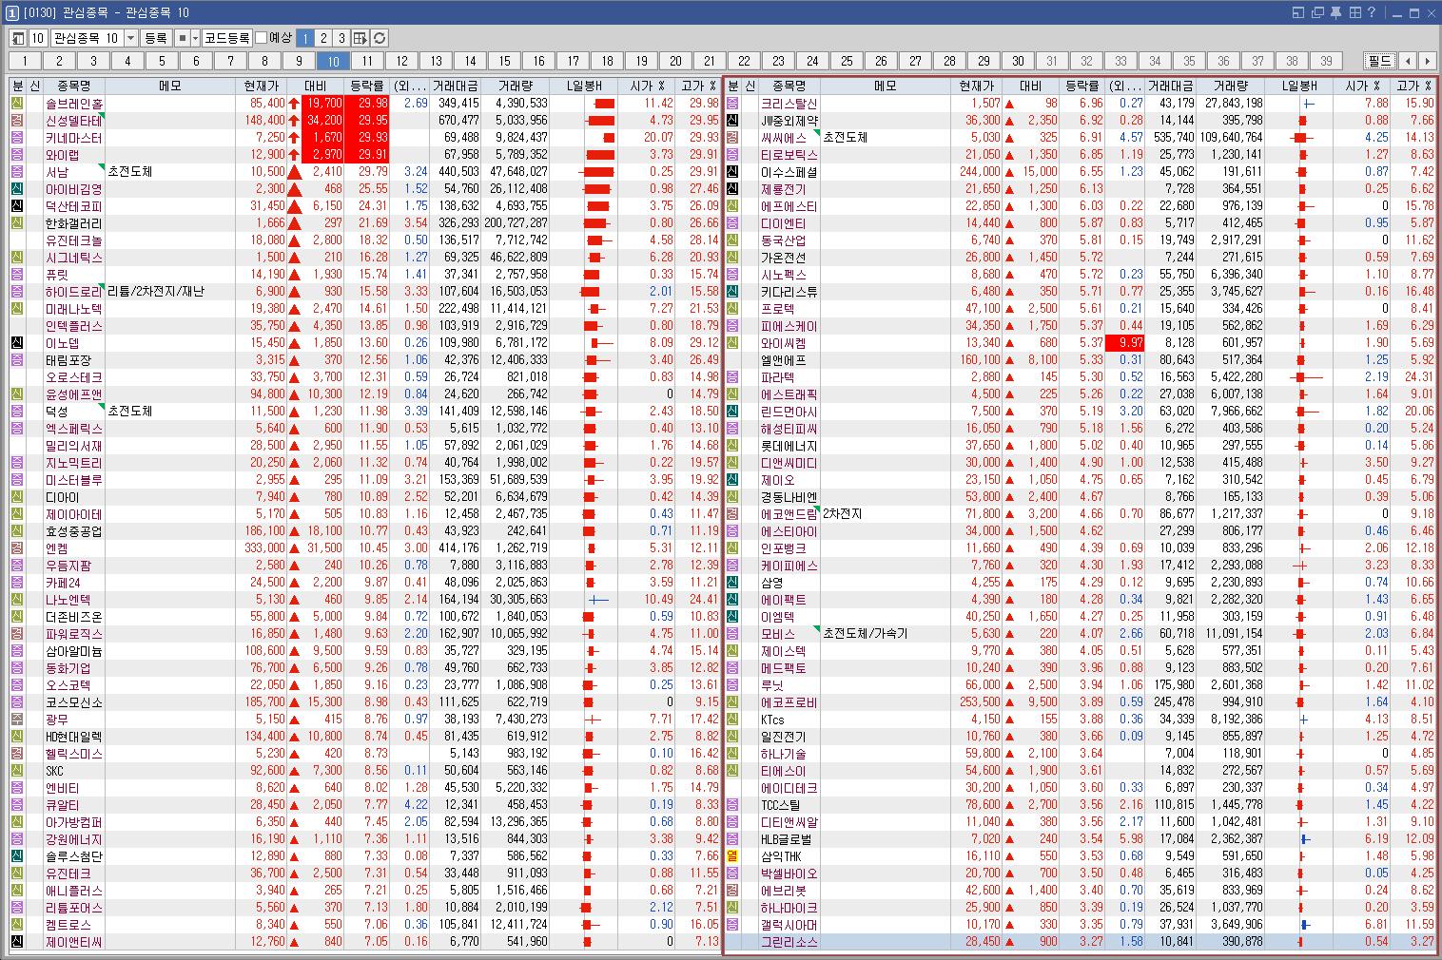
Task: Click the black badge beside 제이앤티씨
Action: 17,942
